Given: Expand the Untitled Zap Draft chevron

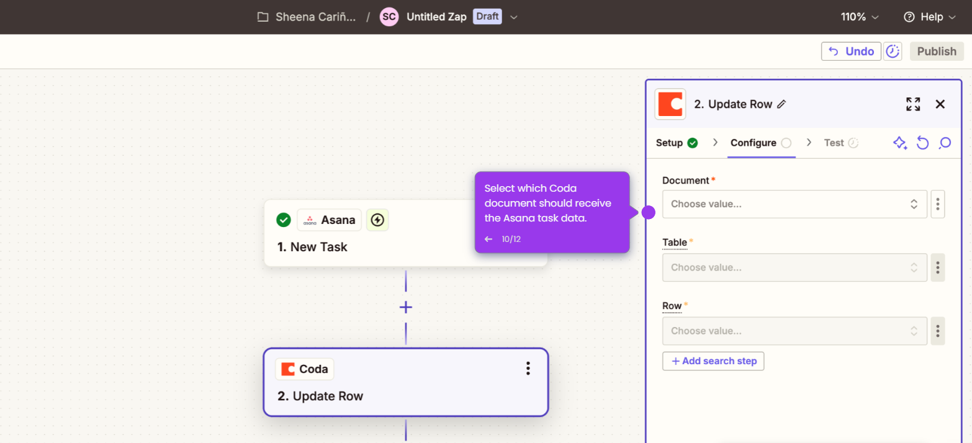Looking at the screenshot, I should (x=514, y=17).
